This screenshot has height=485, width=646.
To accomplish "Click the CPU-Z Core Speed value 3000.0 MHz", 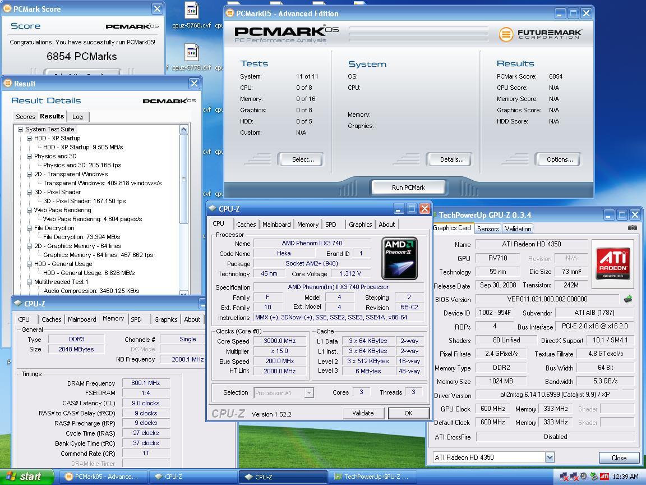I will (x=280, y=341).
